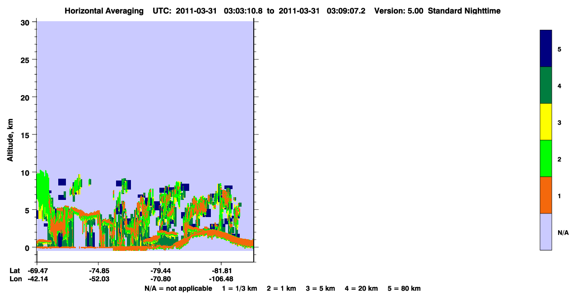Click the longitude value -106.48
This screenshot has height=301, width=587.
click(221, 279)
